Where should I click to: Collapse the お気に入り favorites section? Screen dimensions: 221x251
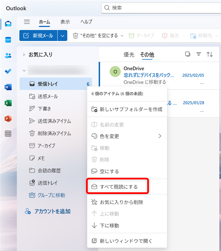(x=24, y=55)
